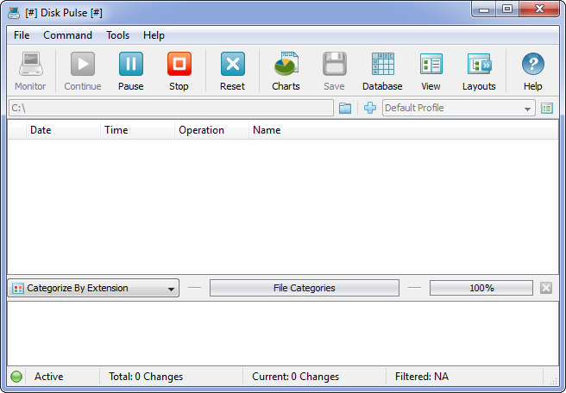Sort by the Time column header
Viewport: 566px width, 393px height.
point(137,130)
